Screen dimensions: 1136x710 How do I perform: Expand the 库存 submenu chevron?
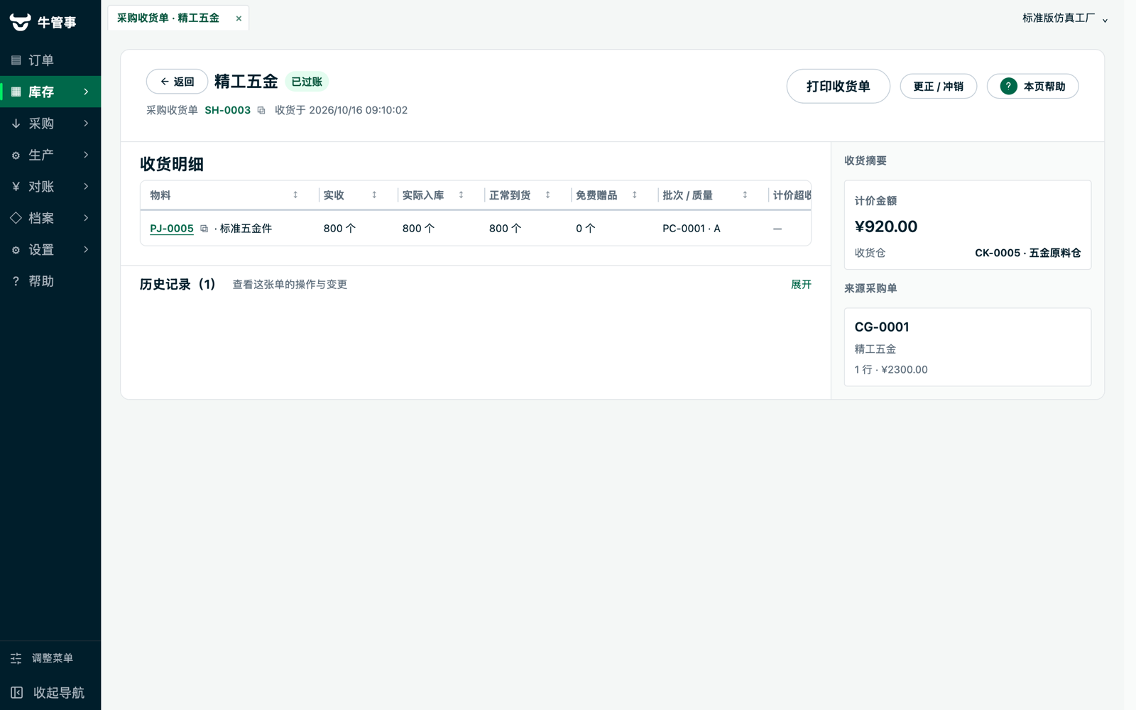pyautogui.click(x=86, y=92)
